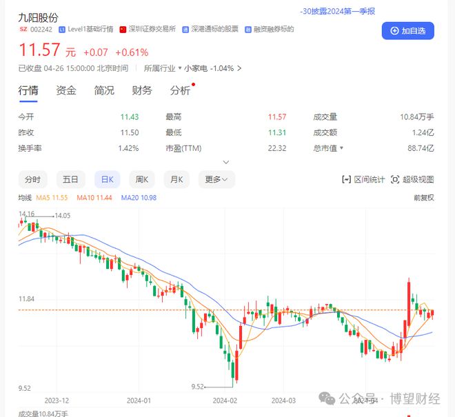Select the 周K chart view
The image size is (455, 417).
click(142, 180)
